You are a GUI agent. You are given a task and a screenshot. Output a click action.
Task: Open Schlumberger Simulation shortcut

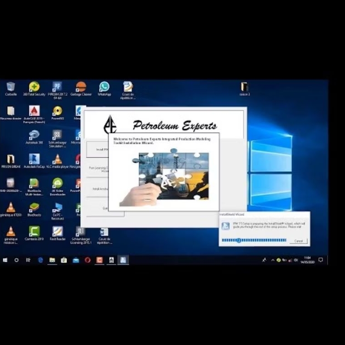tap(57, 138)
